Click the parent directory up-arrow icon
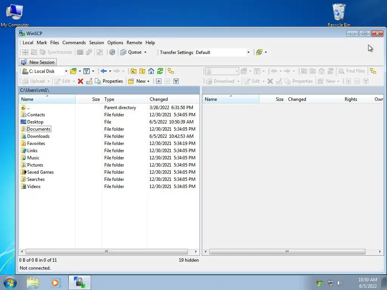Screen dimensions: 387x290 click(x=23, y=108)
